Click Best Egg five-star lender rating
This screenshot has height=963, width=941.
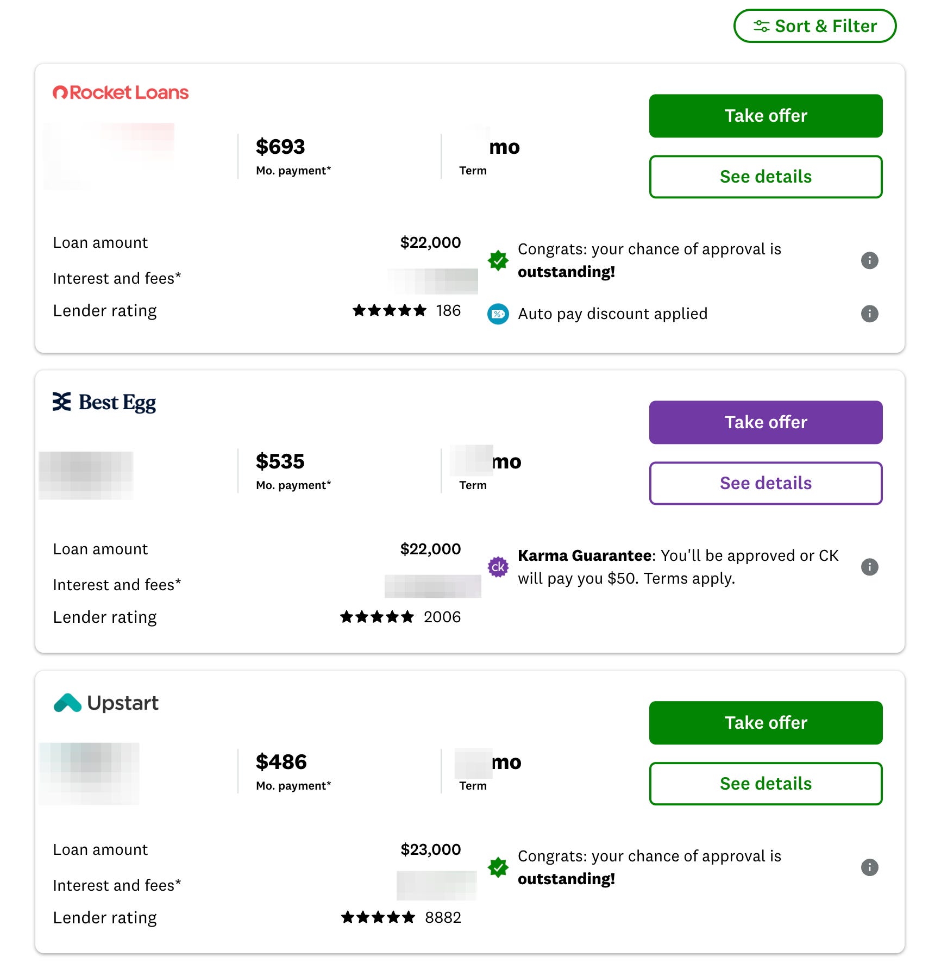pos(377,617)
